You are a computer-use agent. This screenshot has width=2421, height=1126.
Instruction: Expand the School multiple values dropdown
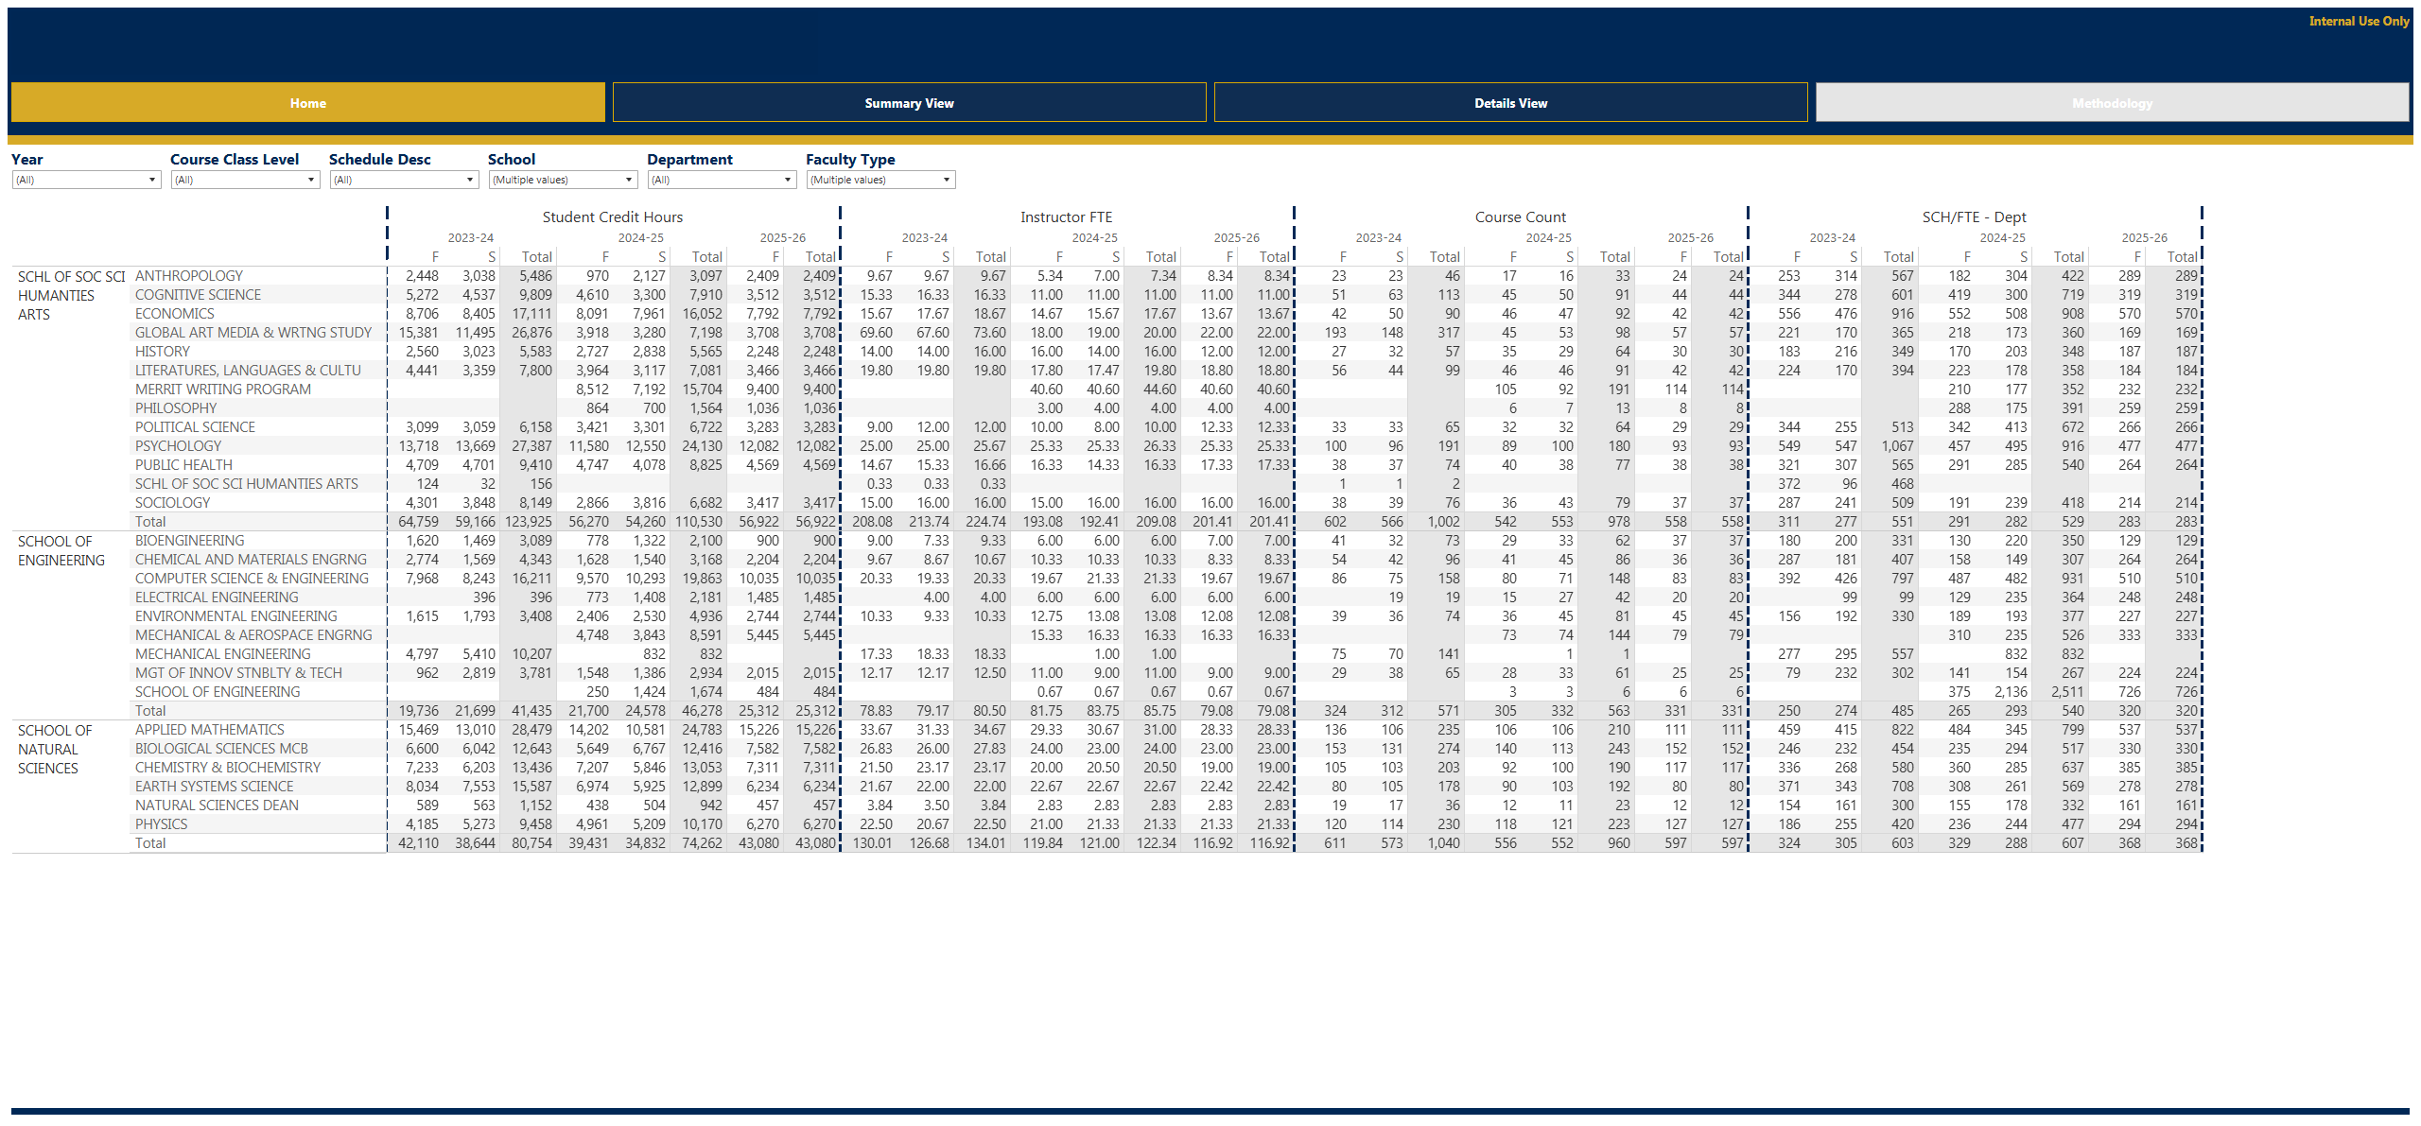pyautogui.click(x=563, y=180)
